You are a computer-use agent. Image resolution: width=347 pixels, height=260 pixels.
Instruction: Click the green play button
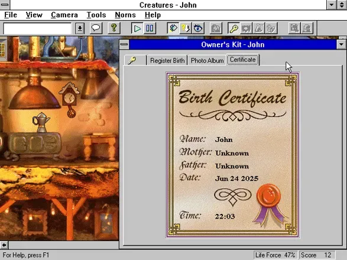(137, 28)
